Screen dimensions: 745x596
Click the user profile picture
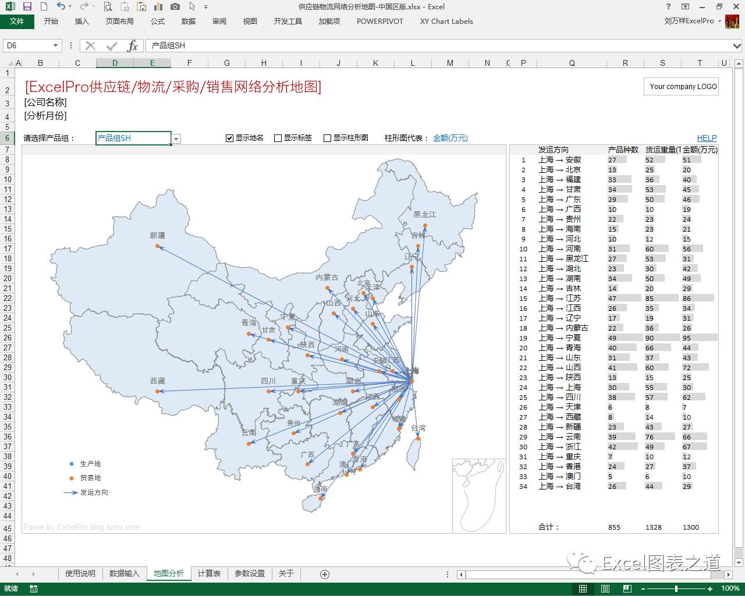(732, 21)
